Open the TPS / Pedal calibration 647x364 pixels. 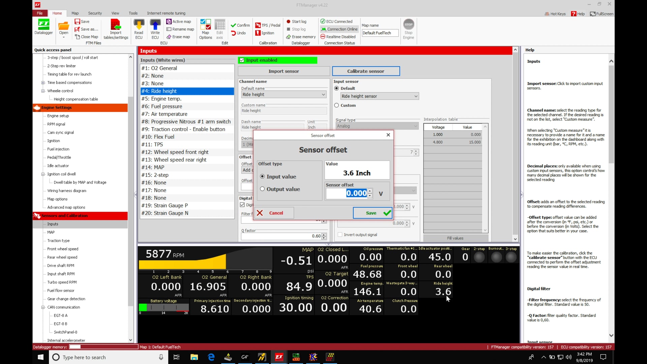pos(268,25)
